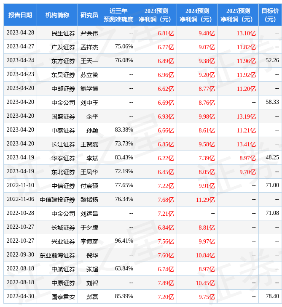Click the 报告日期 column header

tap(20, 15)
